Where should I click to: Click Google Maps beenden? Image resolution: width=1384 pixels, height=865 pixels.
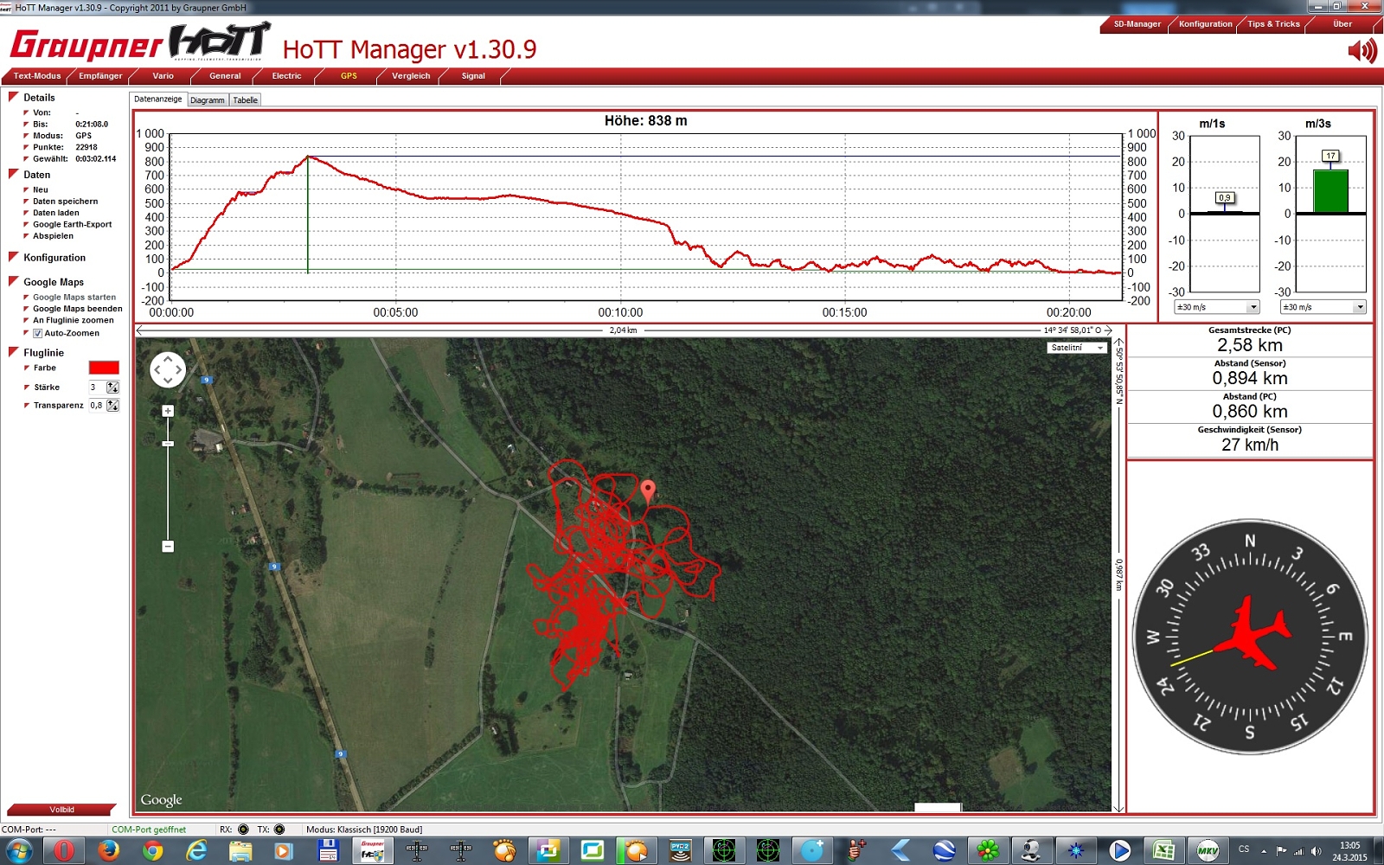coord(78,309)
